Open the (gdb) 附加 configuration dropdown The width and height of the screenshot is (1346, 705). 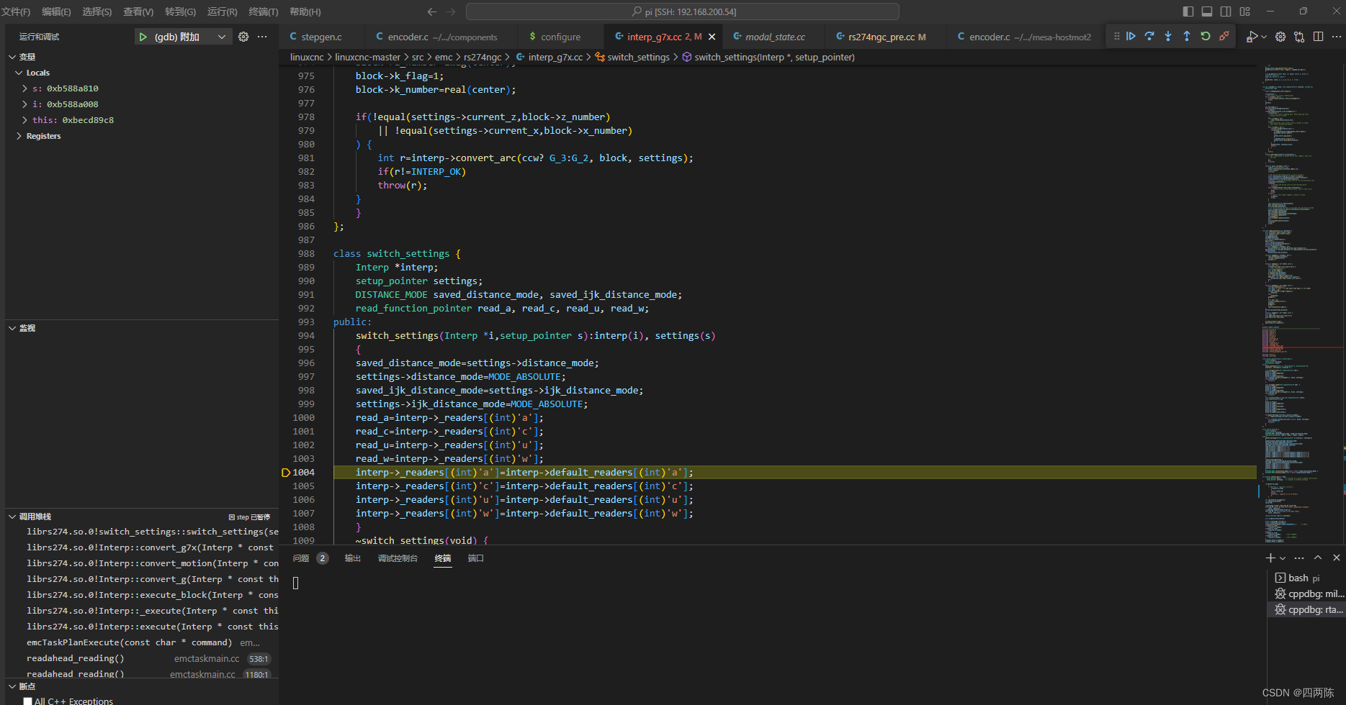[221, 37]
